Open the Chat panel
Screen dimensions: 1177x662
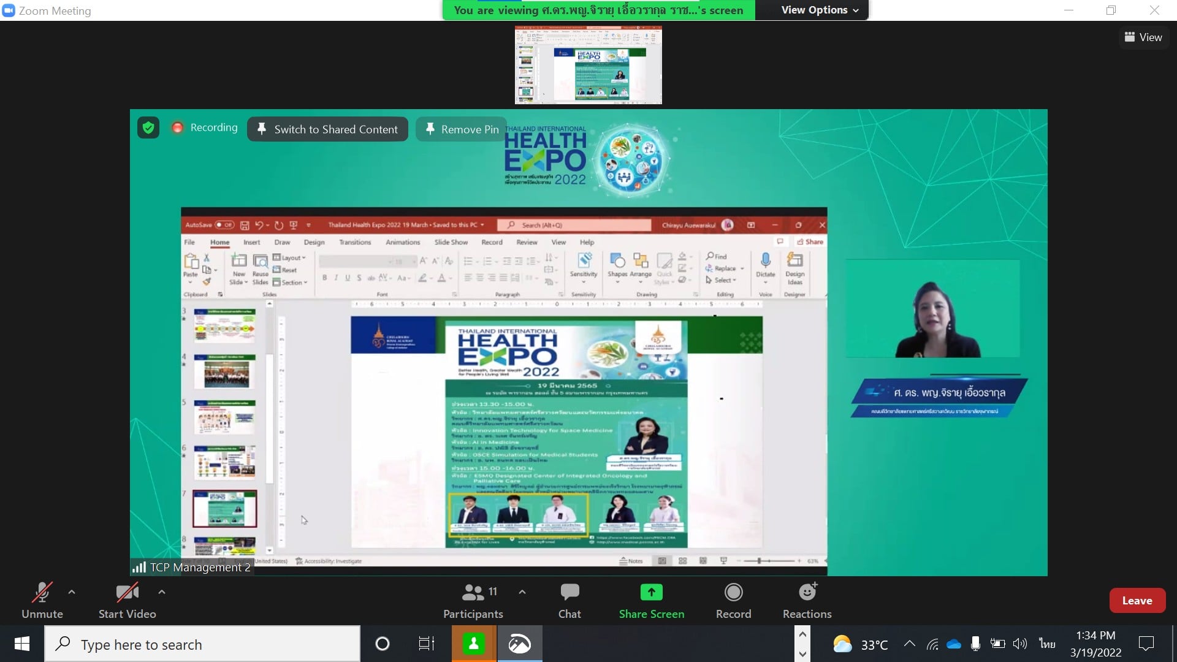(x=569, y=600)
